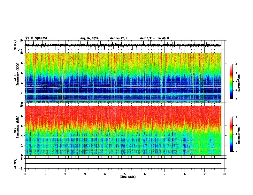Click time axis tick label "7"
253x195 pixels.
pyautogui.click(x=165, y=174)
